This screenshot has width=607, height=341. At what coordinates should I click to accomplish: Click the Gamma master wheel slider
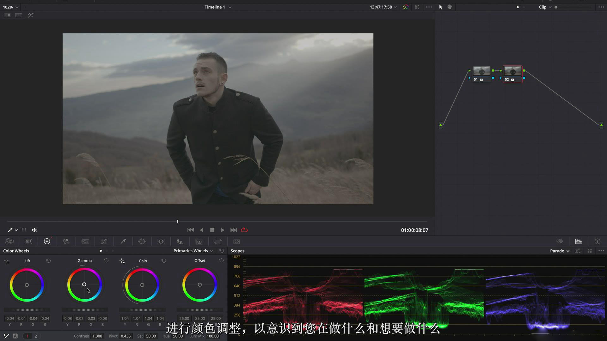(x=85, y=310)
